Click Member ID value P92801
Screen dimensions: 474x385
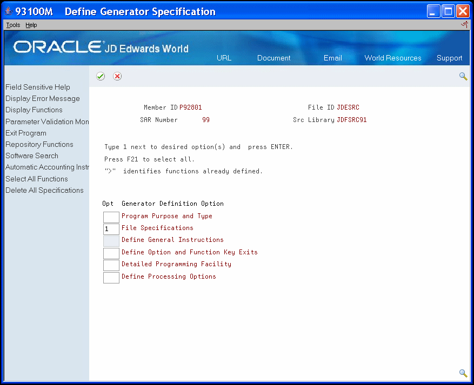(x=190, y=107)
